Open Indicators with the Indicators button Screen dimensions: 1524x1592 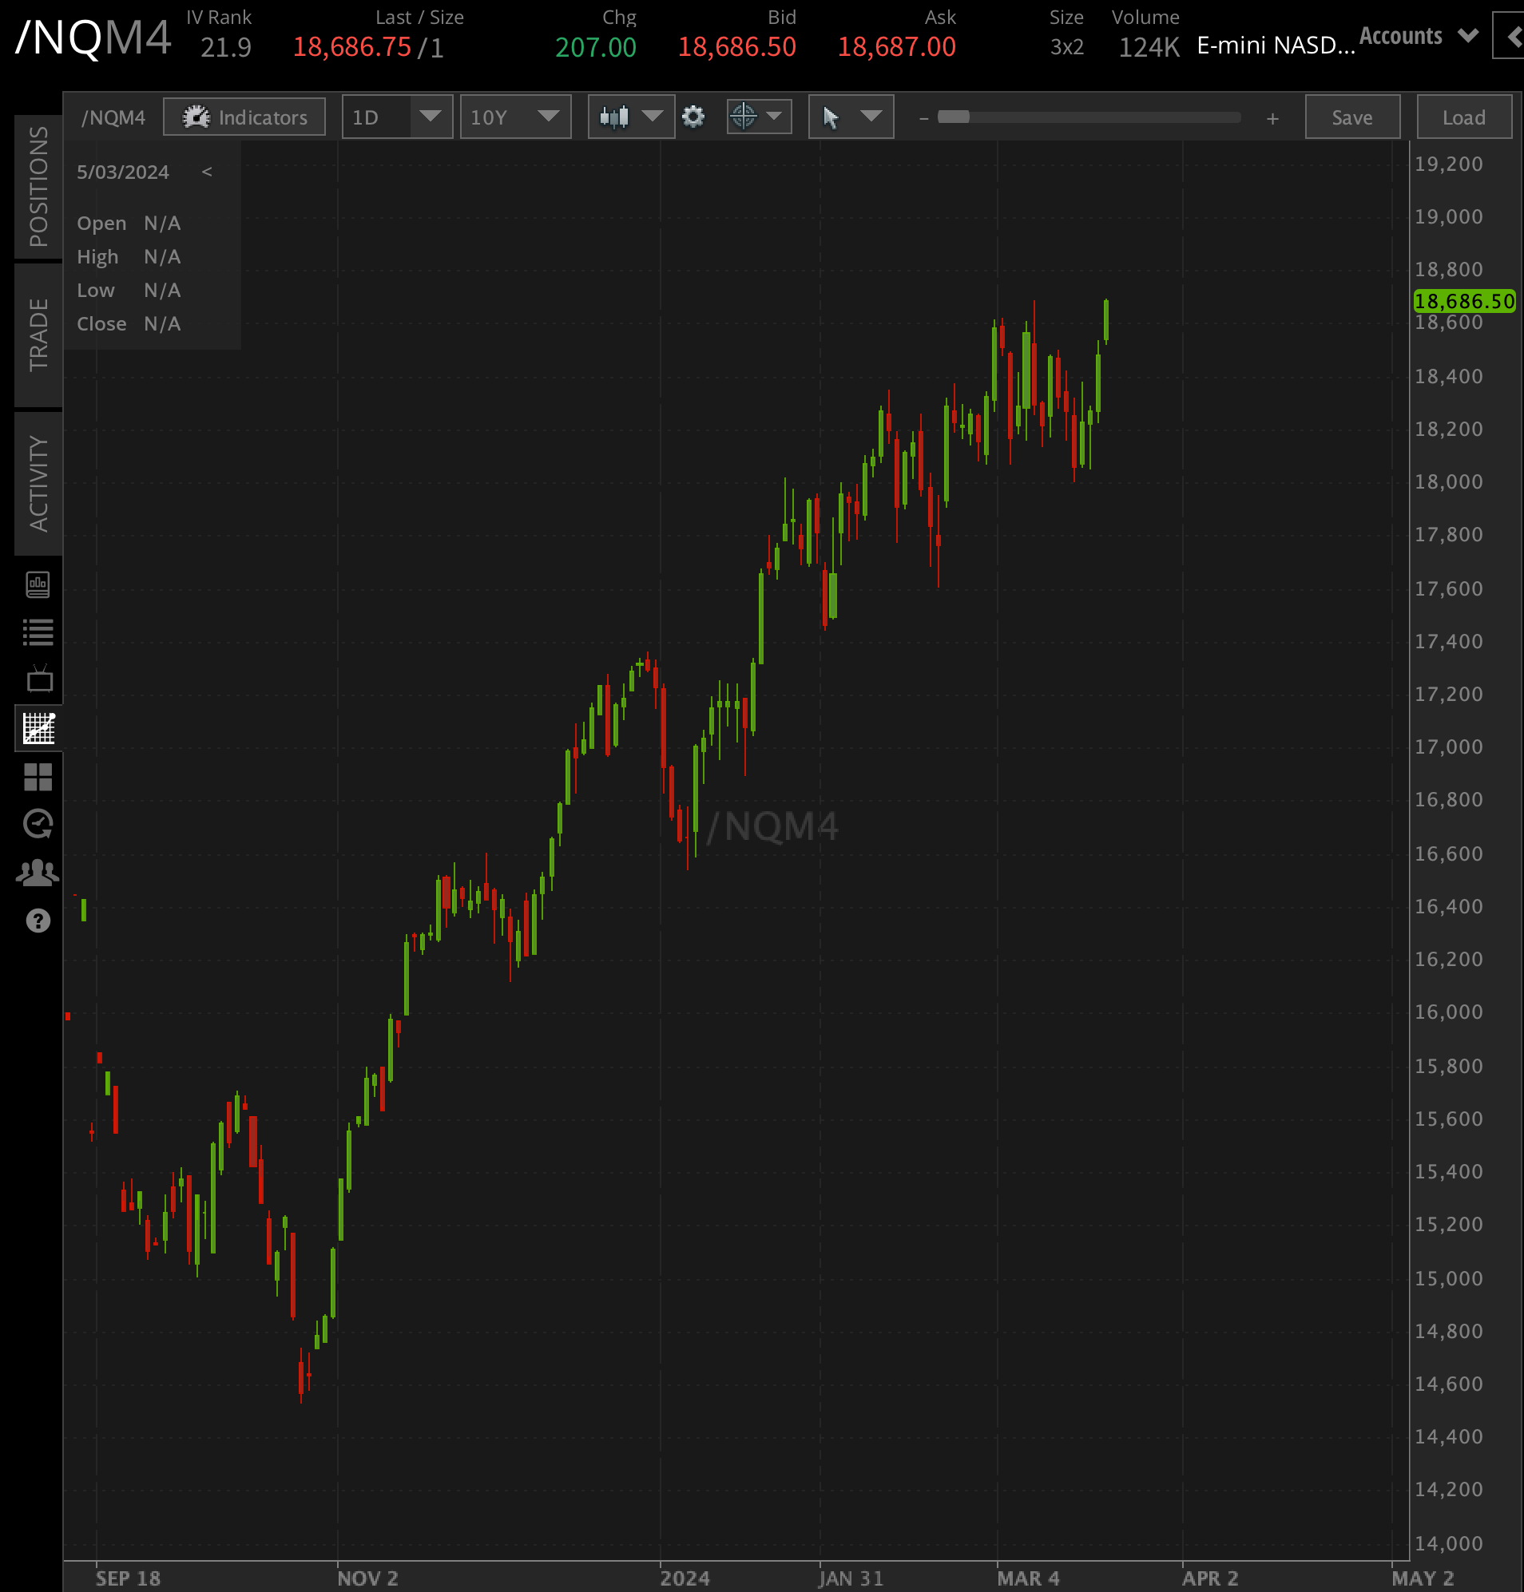(x=244, y=116)
